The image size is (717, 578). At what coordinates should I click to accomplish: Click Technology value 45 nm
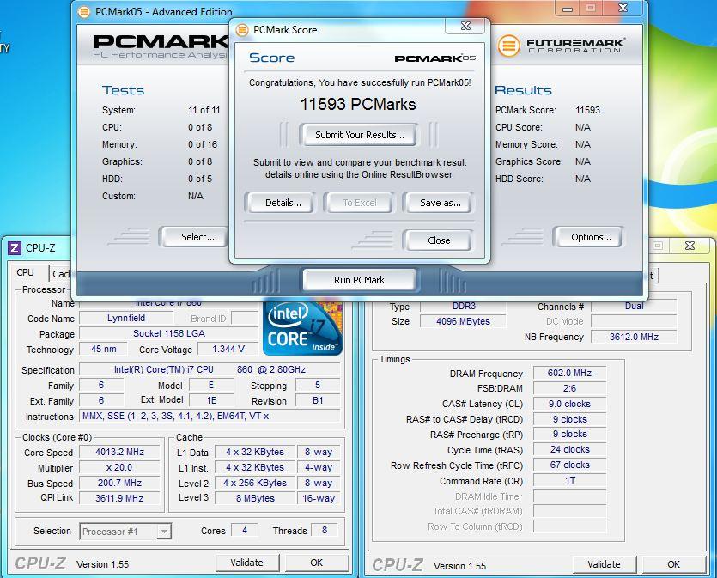pos(103,349)
